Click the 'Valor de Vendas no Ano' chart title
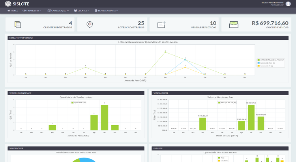 pos(220,97)
